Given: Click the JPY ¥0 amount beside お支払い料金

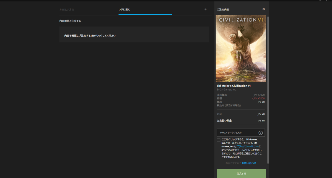Looking at the screenshot, I should click(x=261, y=121).
